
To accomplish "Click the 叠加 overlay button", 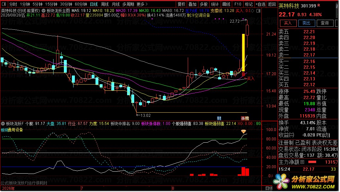I will click(192, 4).
